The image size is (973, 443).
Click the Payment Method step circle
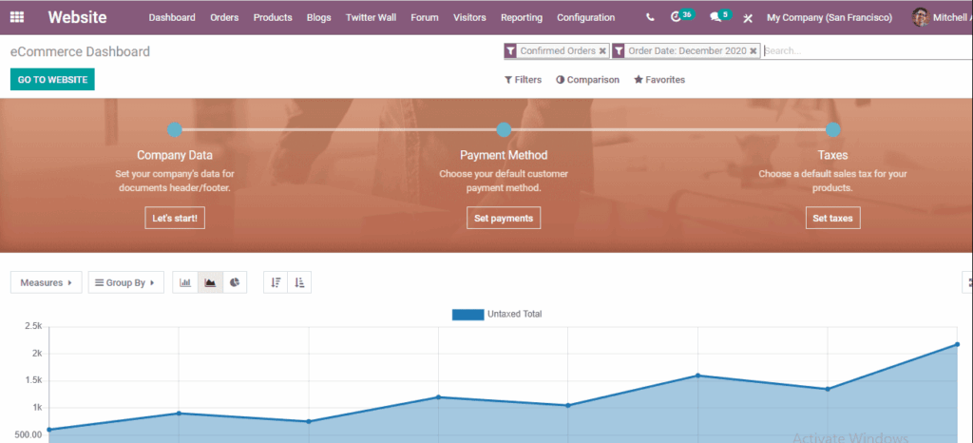[x=504, y=129]
